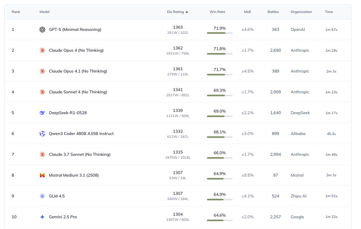Click the 1m 57s time value
This screenshot has height=229, width=361.
[331, 30]
